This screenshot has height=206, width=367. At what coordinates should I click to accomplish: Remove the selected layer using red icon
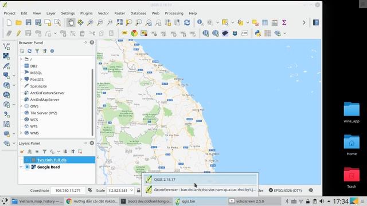(x=80, y=152)
